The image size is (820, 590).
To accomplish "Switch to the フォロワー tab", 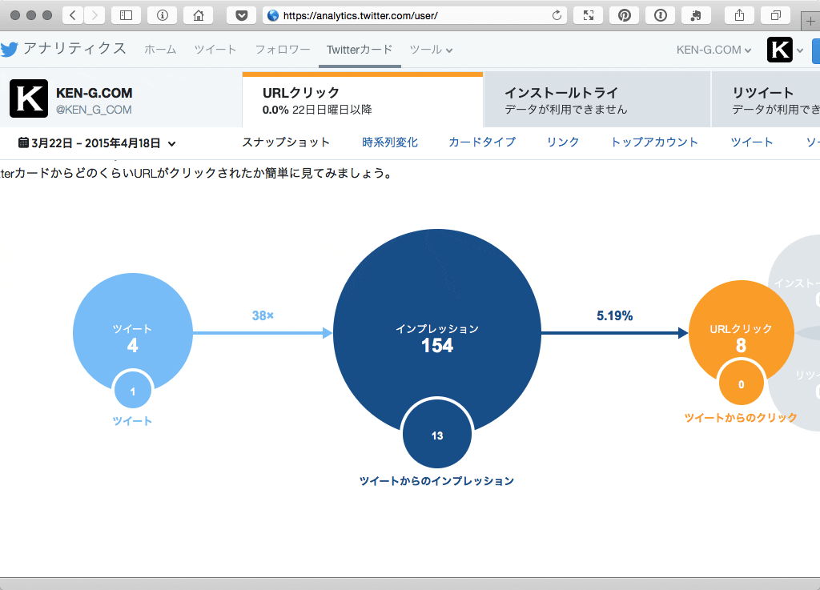I will coord(282,50).
